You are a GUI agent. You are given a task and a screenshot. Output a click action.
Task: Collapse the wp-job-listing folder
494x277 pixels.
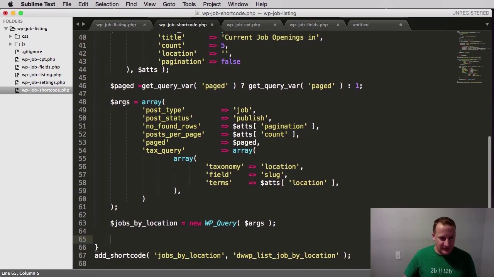point(6,28)
